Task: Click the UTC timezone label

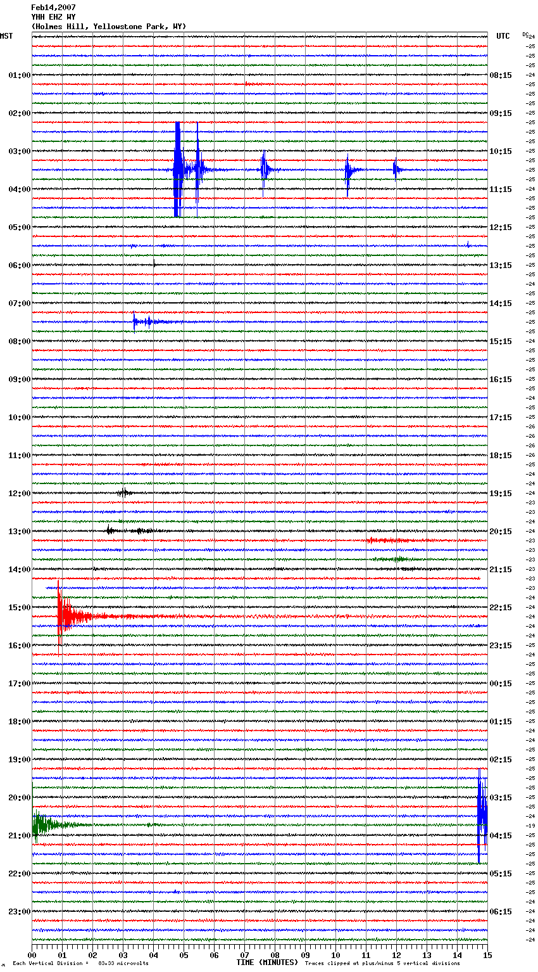Action: click(503, 36)
